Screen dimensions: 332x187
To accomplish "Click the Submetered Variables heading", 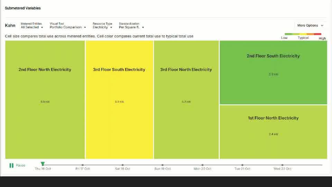I will tap(23, 8).
